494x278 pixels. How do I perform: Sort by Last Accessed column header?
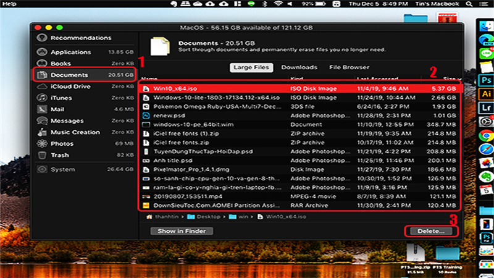377,78
